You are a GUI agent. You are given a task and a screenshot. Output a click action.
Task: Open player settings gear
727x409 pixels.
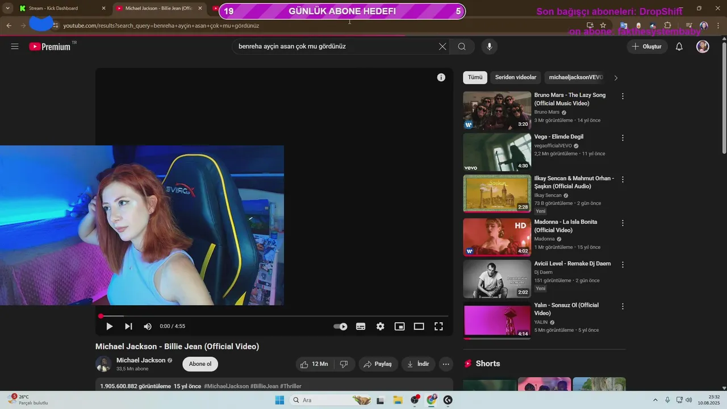pyautogui.click(x=380, y=327)
